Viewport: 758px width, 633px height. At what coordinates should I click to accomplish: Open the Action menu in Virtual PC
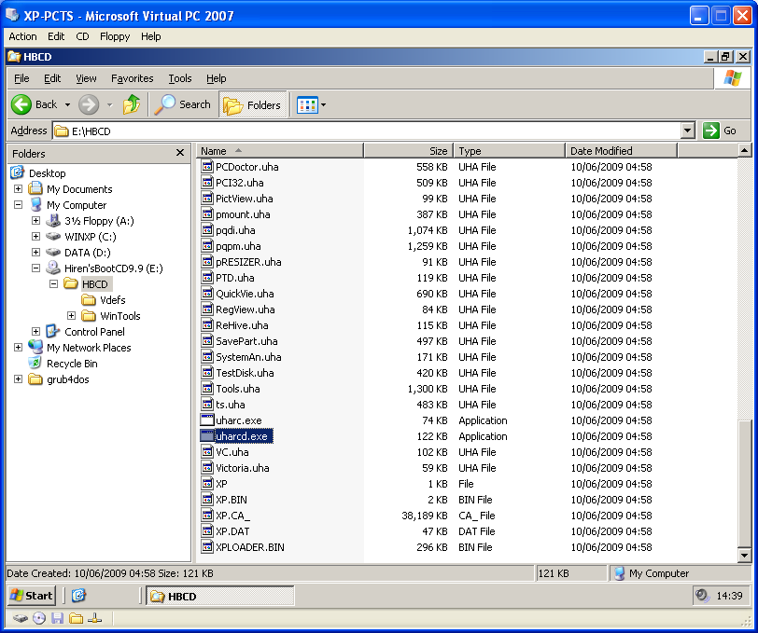tap(22, 36)
